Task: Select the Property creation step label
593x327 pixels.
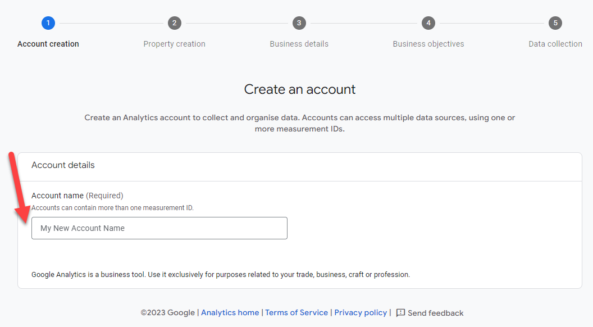Action: tap(174, 44)
